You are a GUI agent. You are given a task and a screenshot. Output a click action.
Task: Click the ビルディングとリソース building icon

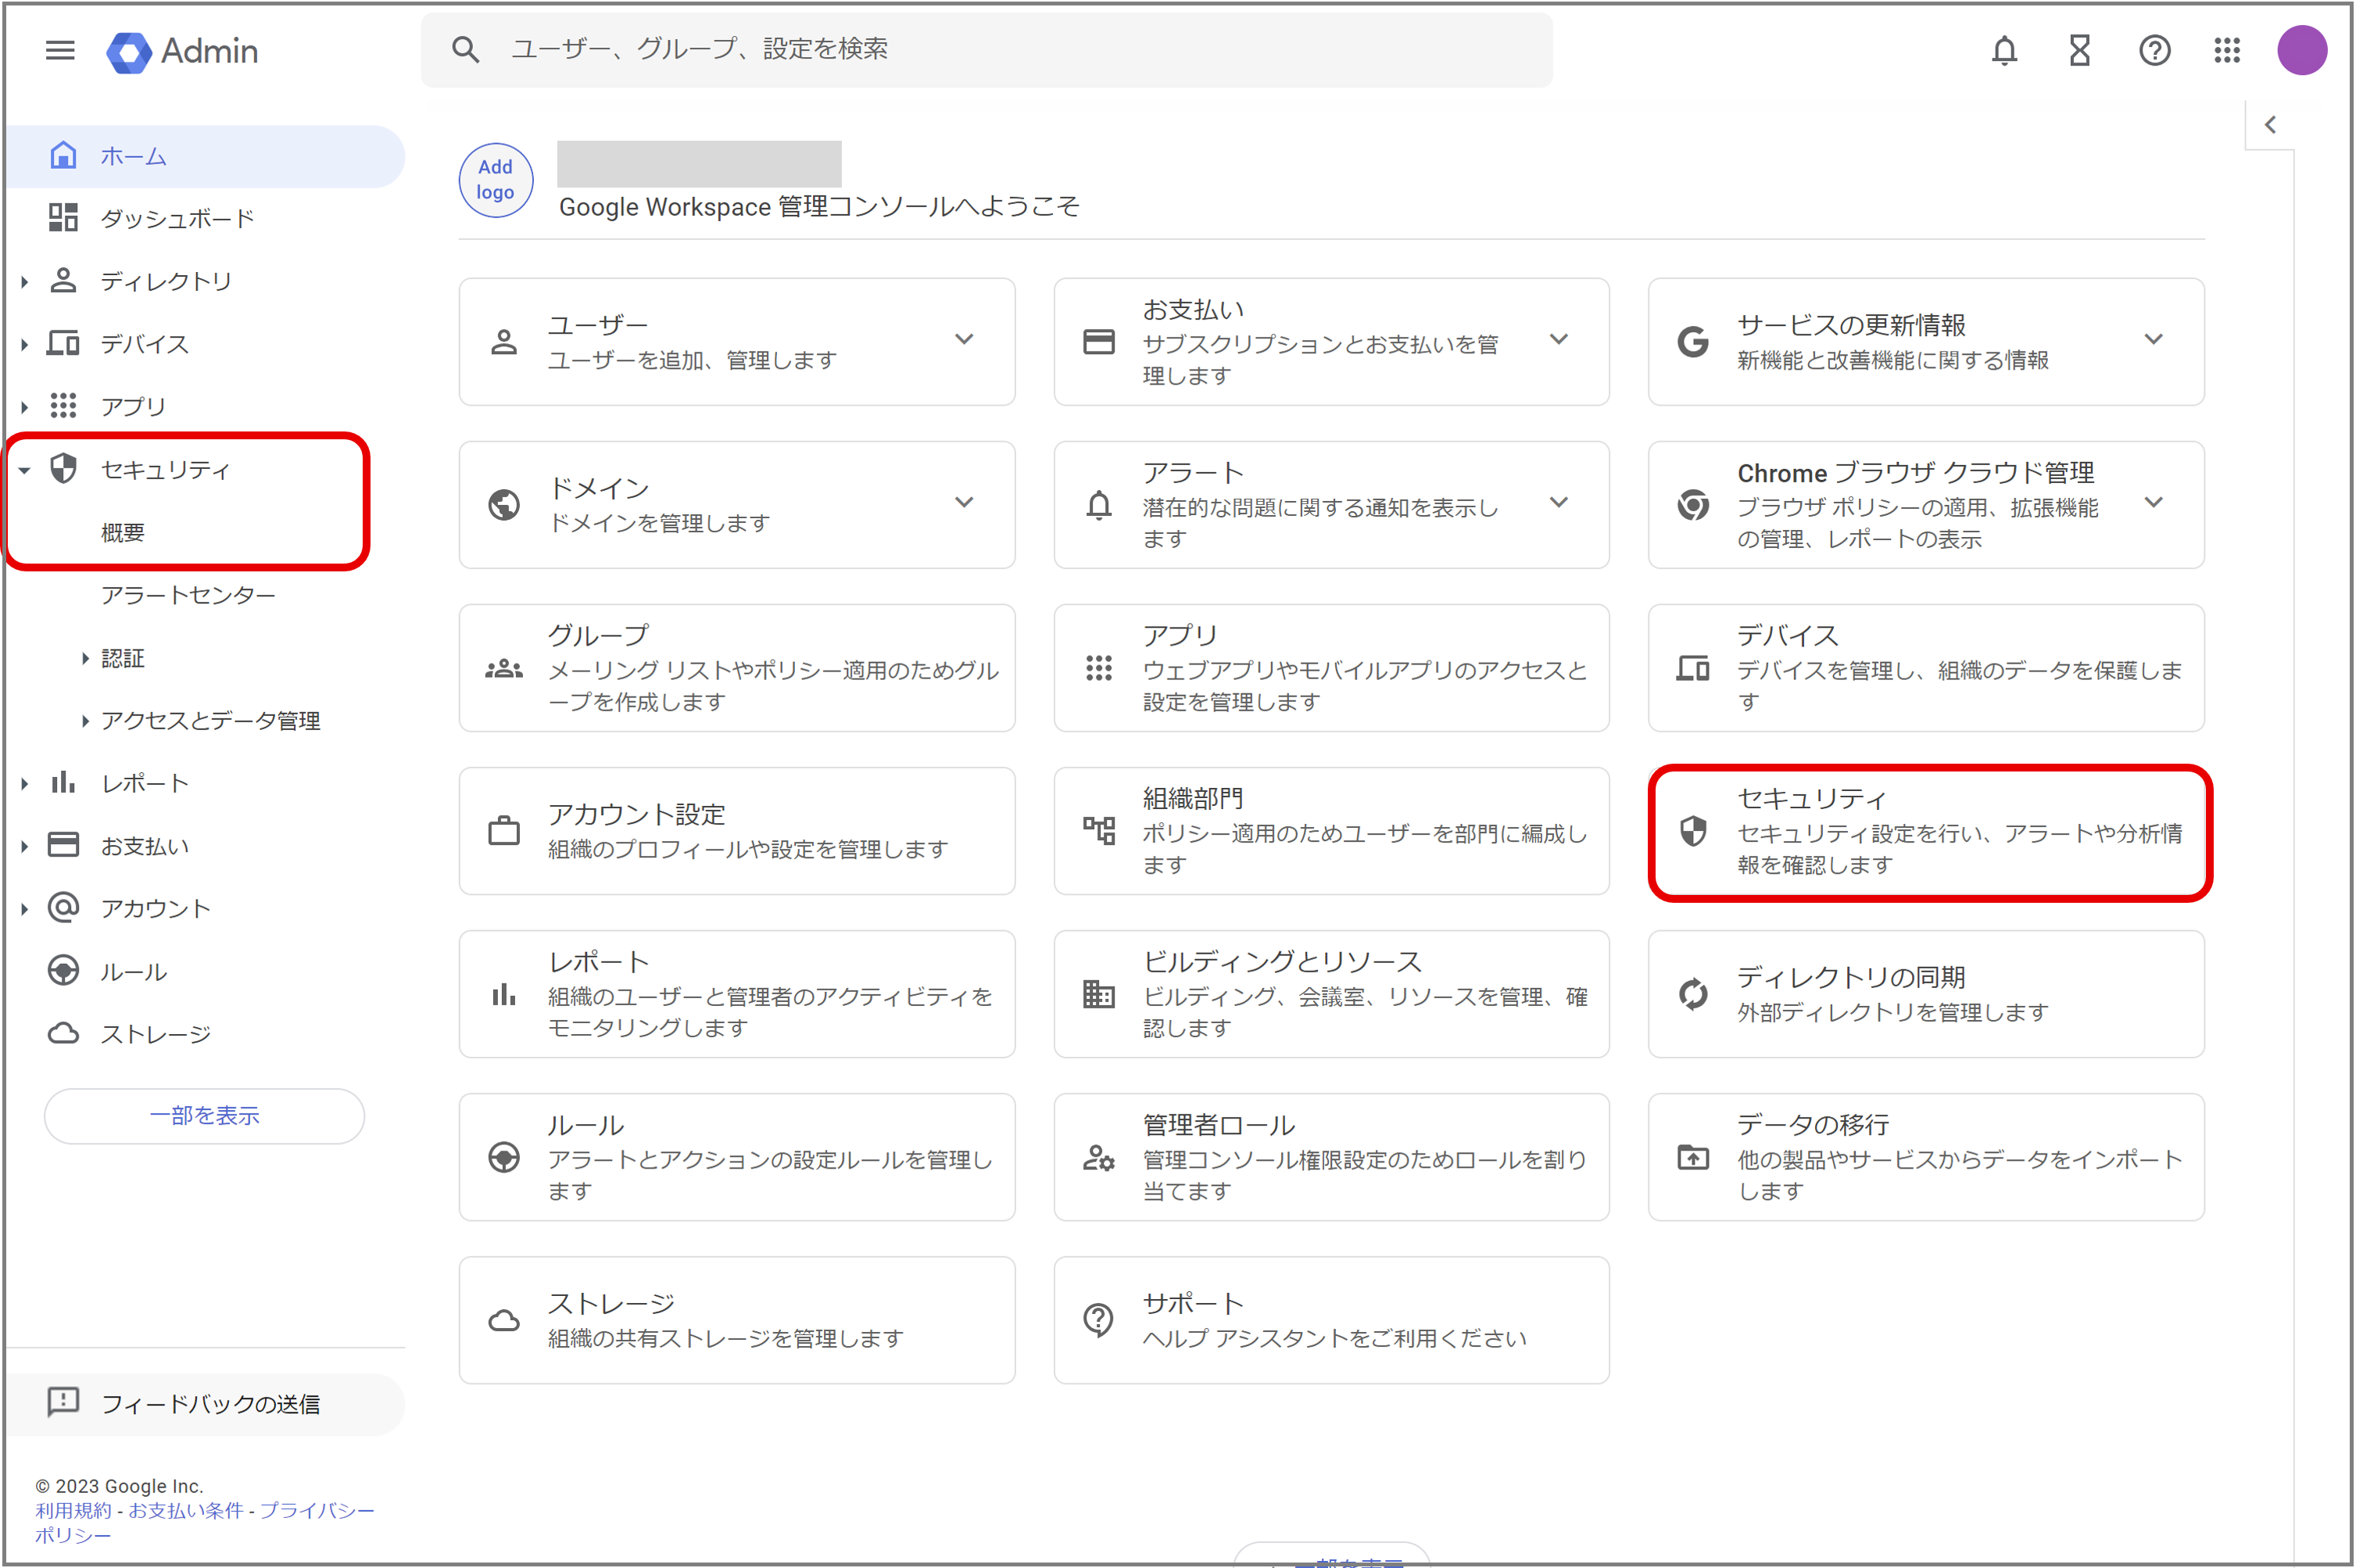coord(1098,994)
